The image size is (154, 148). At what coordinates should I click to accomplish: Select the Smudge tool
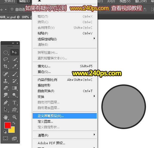(x=6, y=95)
